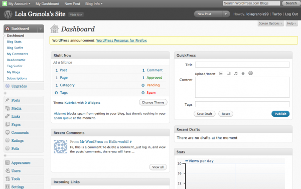The image size is (301, 189).
Task: Click the Turbo link in the header
Action: pyautogui.click(x=276, y=14)
